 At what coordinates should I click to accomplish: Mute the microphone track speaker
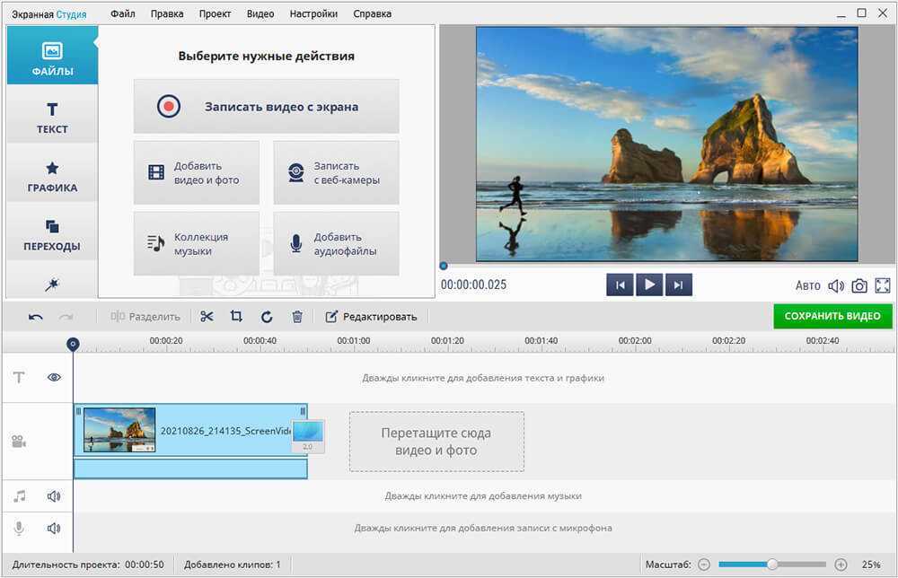coord(54,528)
